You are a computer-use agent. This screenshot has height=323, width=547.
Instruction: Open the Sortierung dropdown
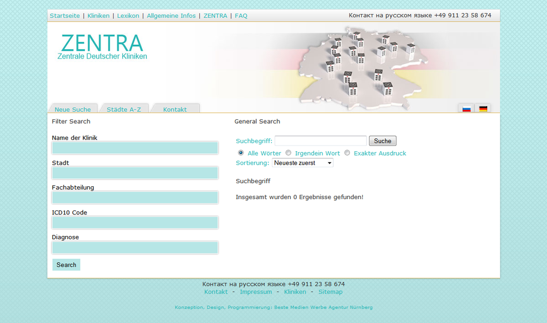(x=303, y=163)
